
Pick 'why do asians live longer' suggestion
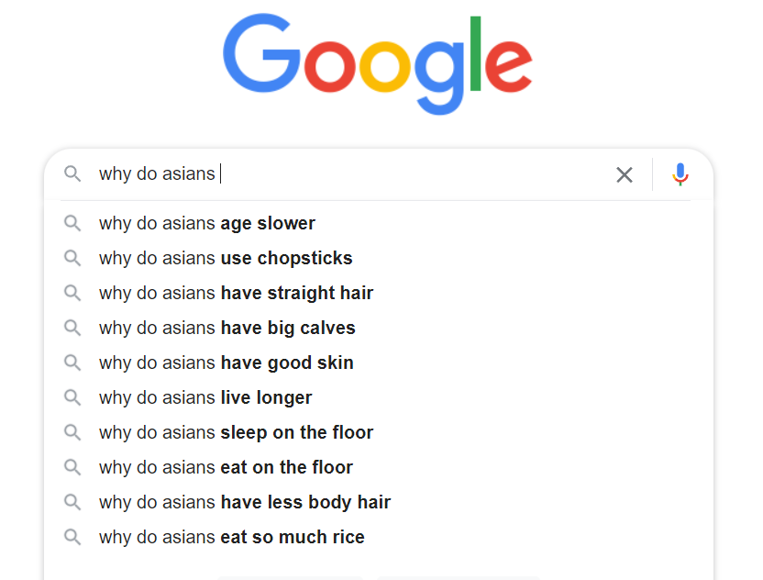coord(379,398)
